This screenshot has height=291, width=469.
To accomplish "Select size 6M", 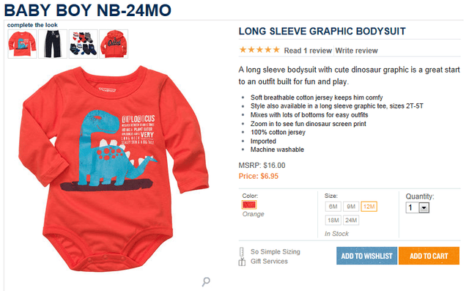I will point(333,207).
